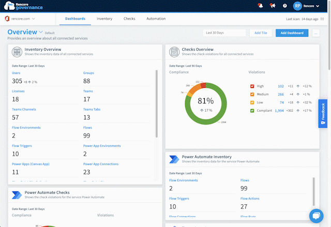331x227 pixels.
Task: Click the 81% compliance value
Action: tap(206, 101)
